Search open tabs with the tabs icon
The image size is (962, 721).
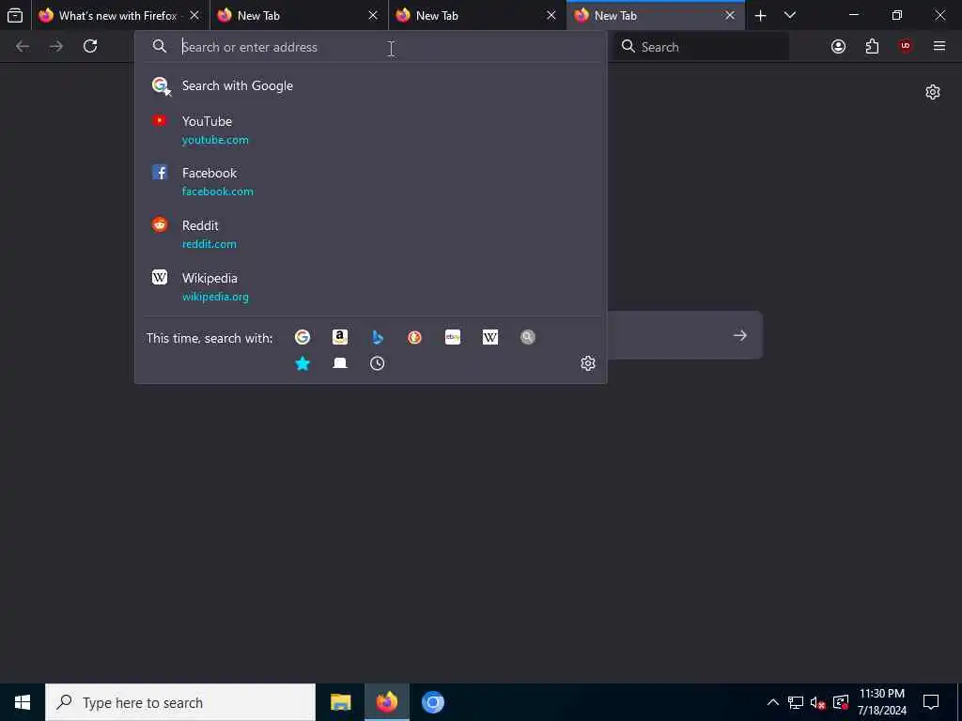pyautogui.click(x=340, y=363)
